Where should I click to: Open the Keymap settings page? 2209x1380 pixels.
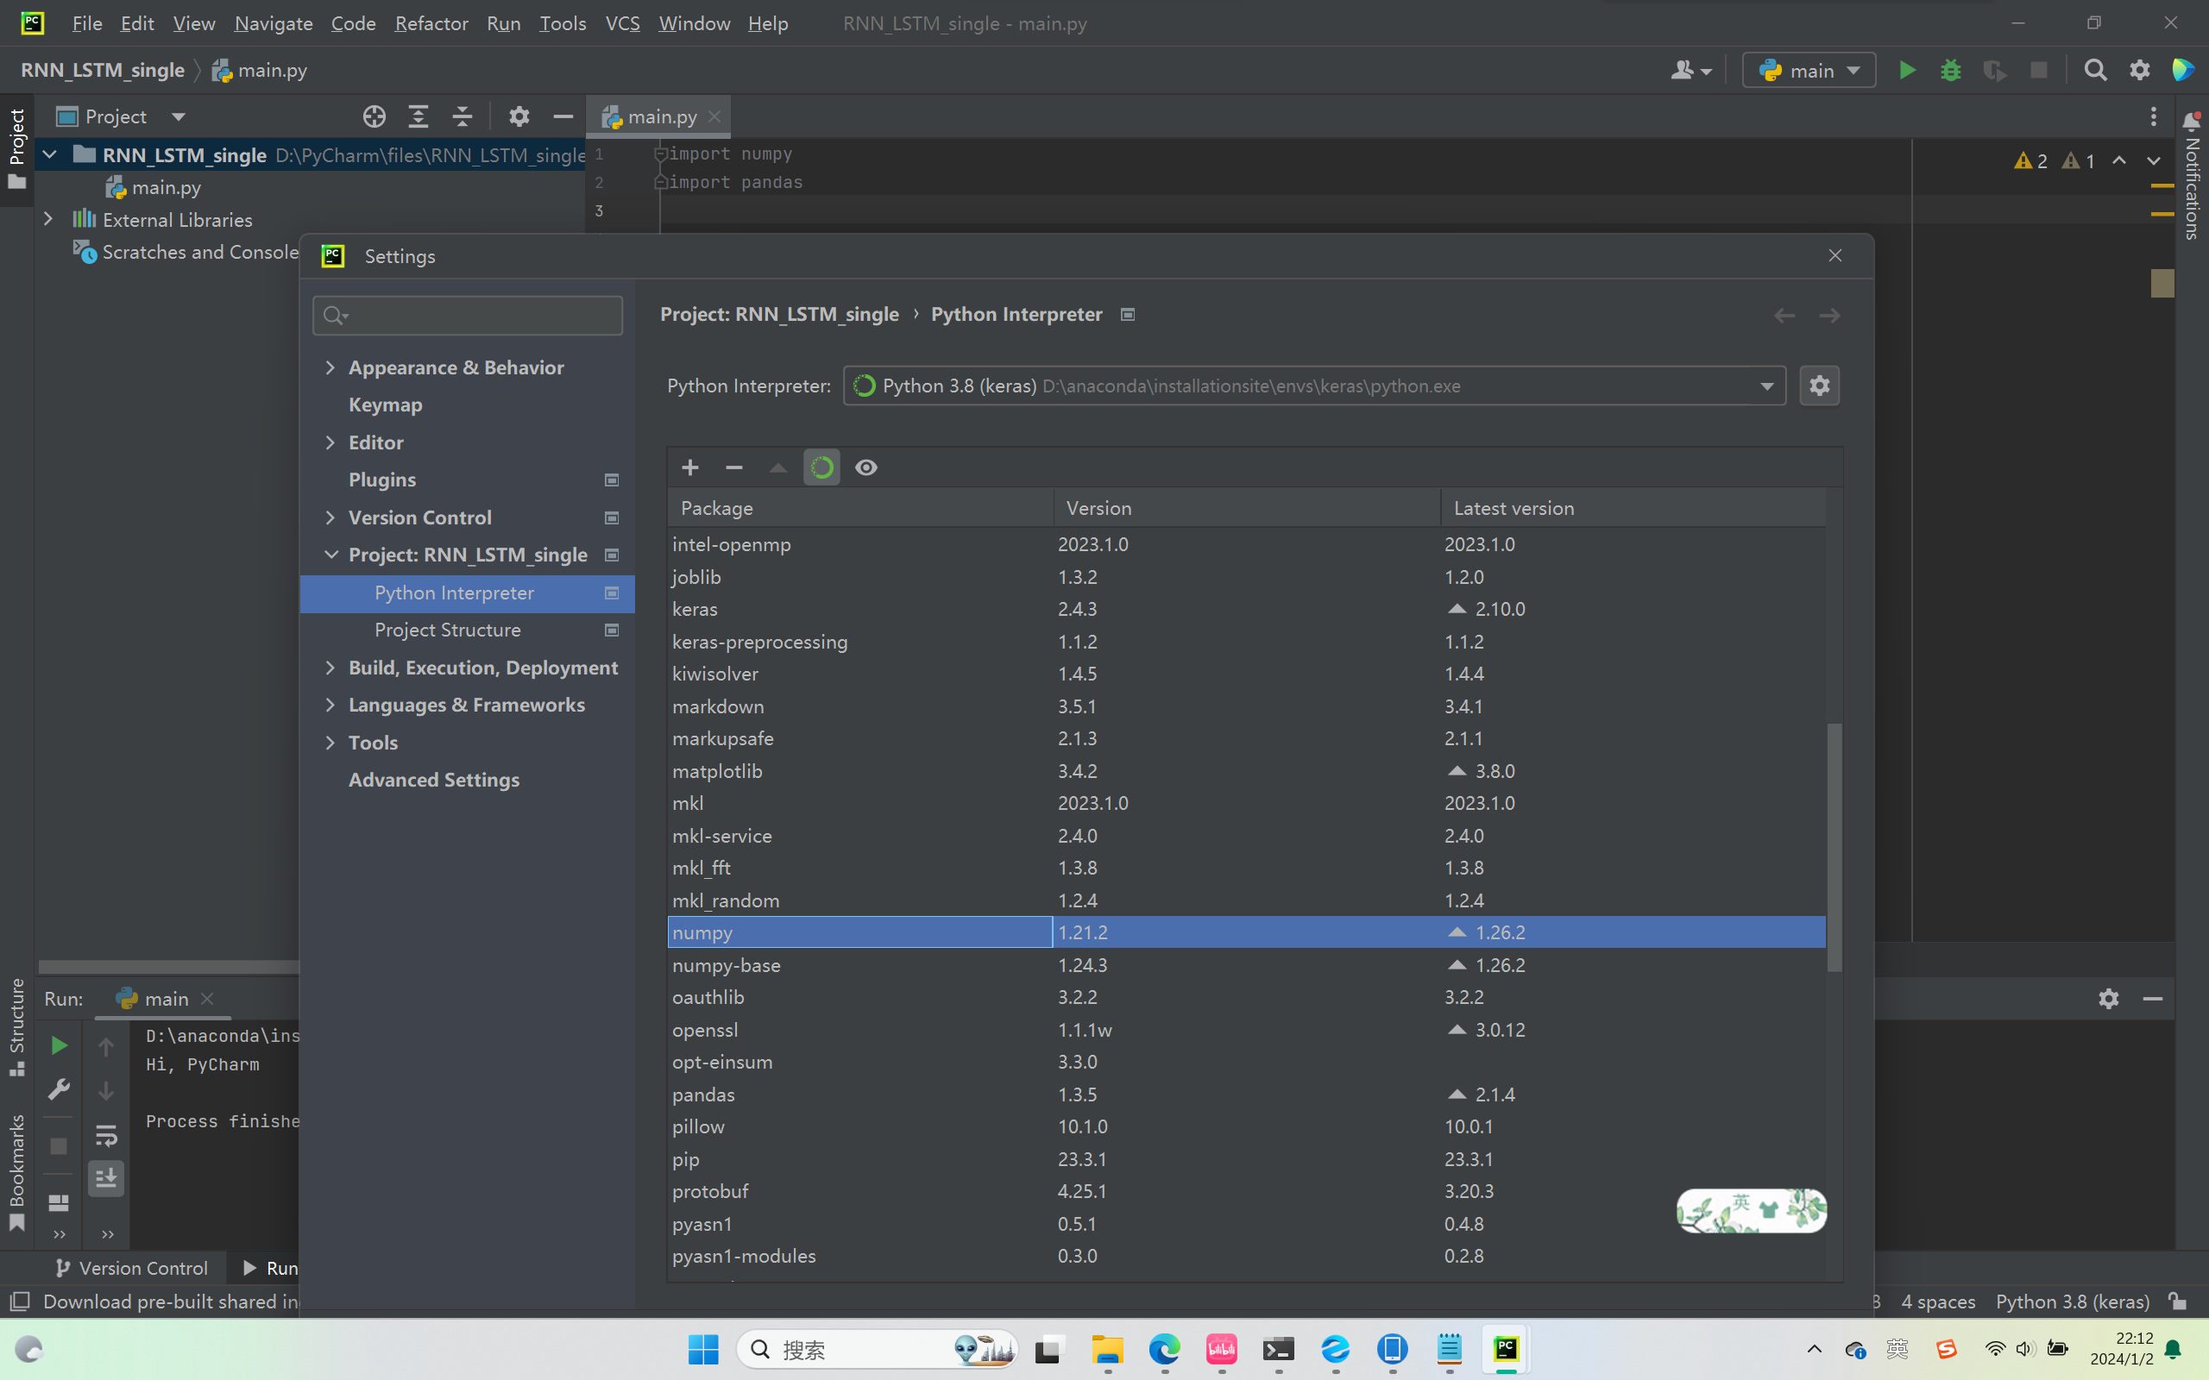[x=385, y=405]
